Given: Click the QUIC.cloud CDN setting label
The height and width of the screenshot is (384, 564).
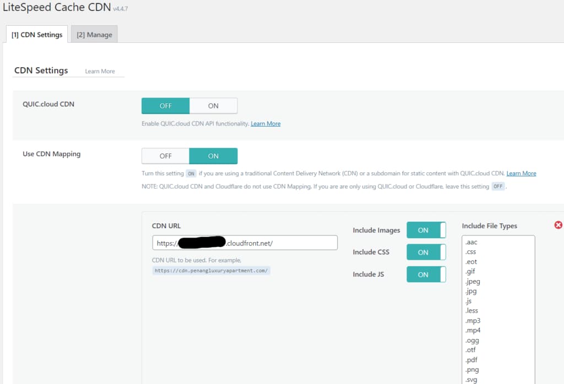Looking at the screenshot, I should [x=48, y=104].
